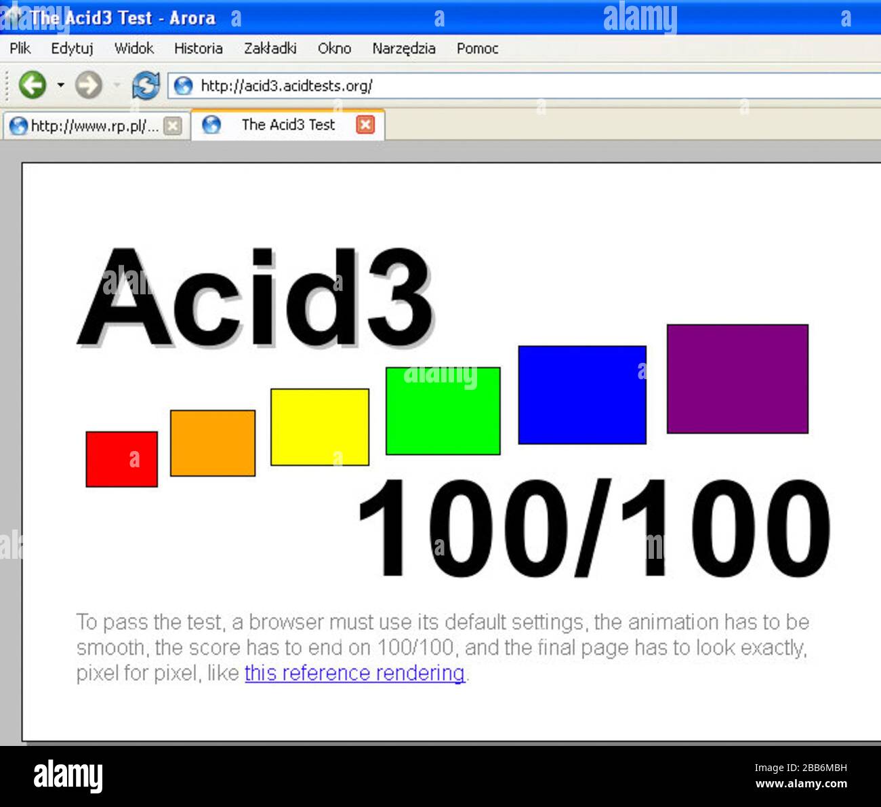
Task: Open the Okno menu
Action: pos(334,48)
